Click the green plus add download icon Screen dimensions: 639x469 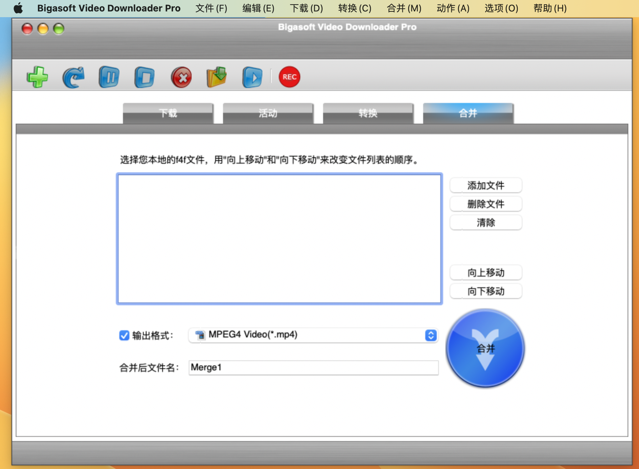37,77
